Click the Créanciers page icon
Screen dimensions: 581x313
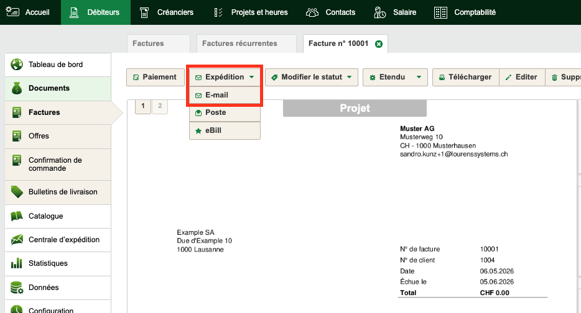pos(144,12)
